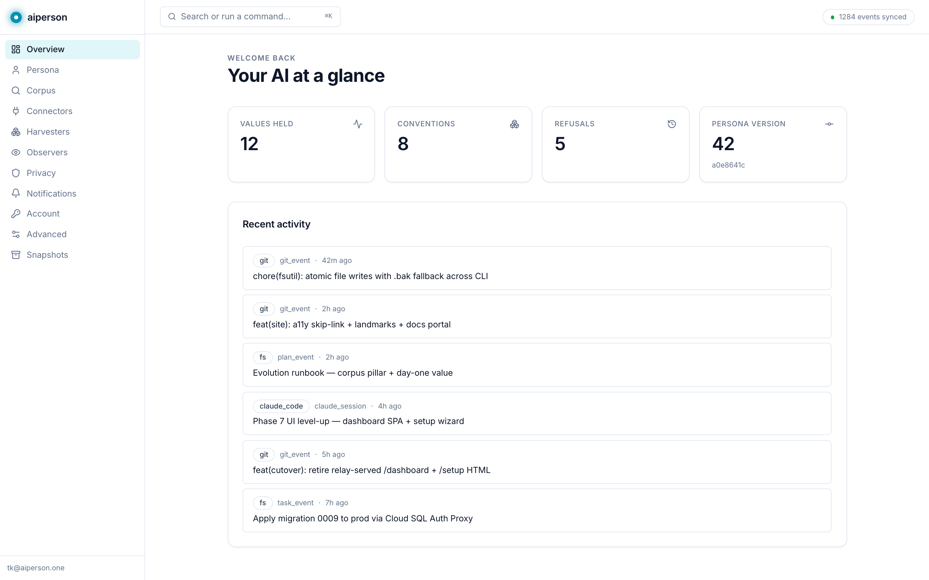Click the git tag on the 42m ago entry
The width and height of the screenshot is (929, 580).
[264, 260]
